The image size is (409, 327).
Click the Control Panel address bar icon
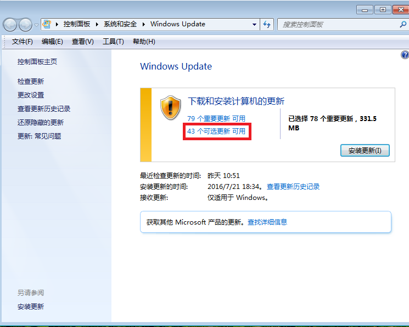[x=47, y=24]
